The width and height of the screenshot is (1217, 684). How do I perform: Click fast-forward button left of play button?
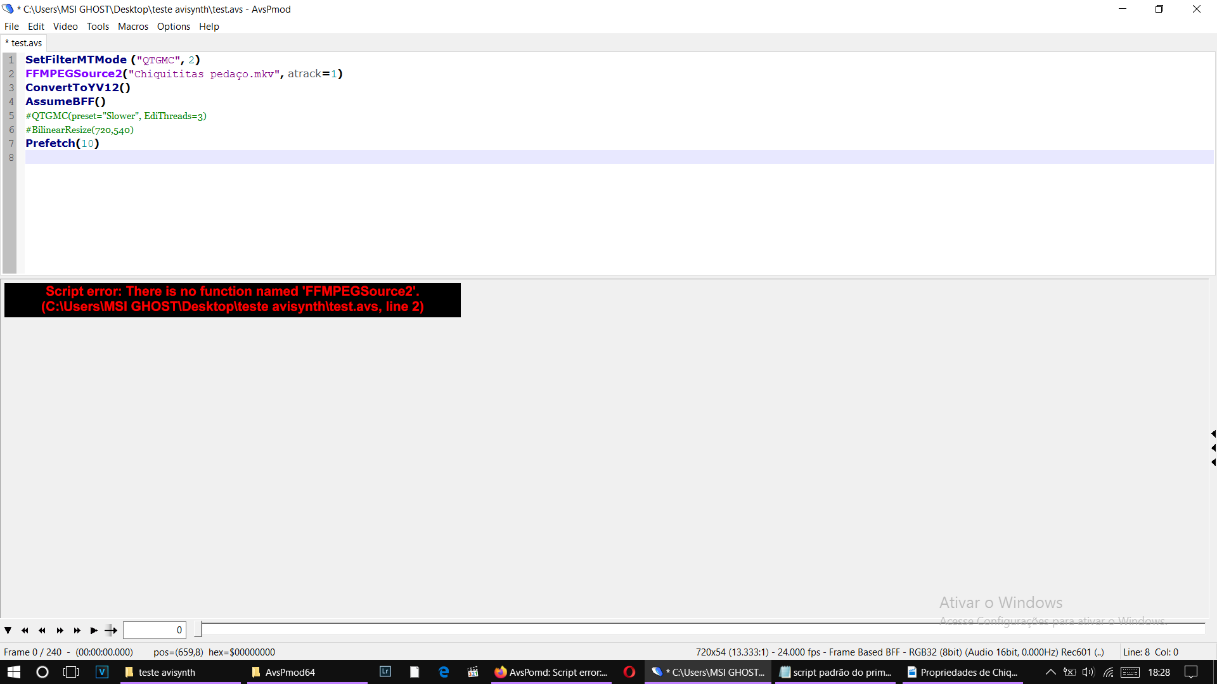[x=77, y=630]
